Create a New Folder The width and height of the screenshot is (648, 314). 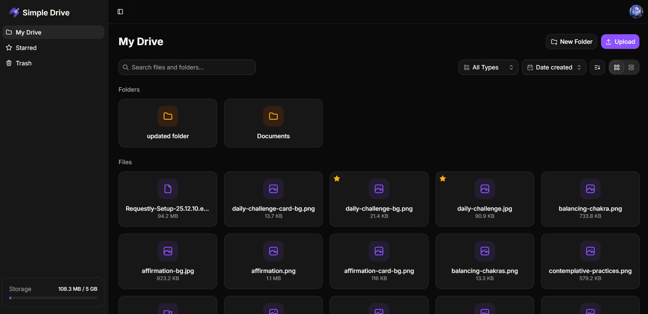[x=571, y=42]
